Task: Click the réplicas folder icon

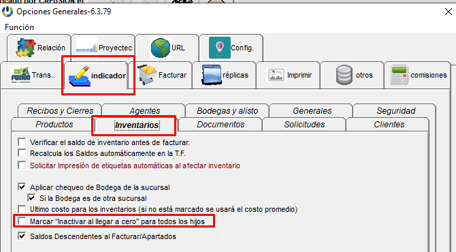Action: click(x=212, y=75)
